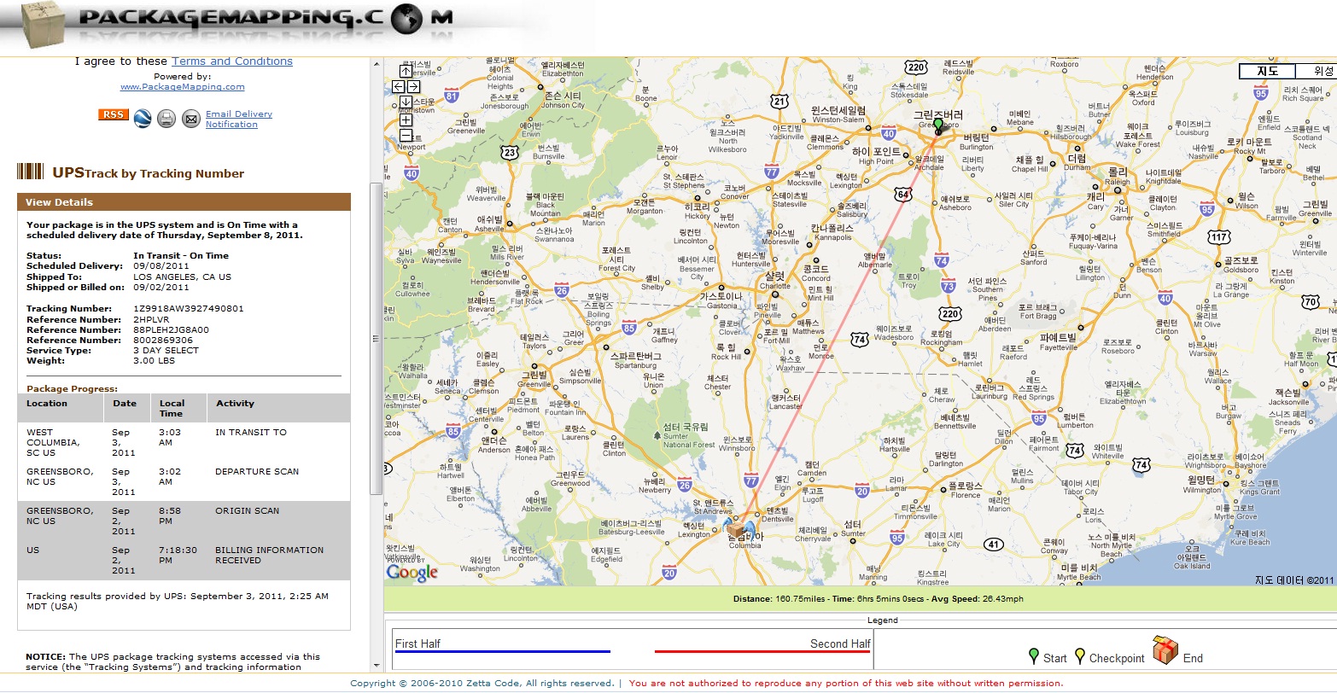Click reference number 28PLEH2JG8A00
The image size is (1337, 693).
pos(171,330)
